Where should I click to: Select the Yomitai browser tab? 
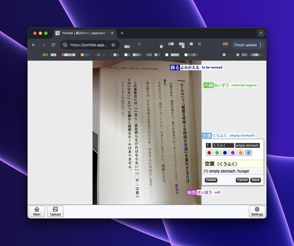point(85,33)
